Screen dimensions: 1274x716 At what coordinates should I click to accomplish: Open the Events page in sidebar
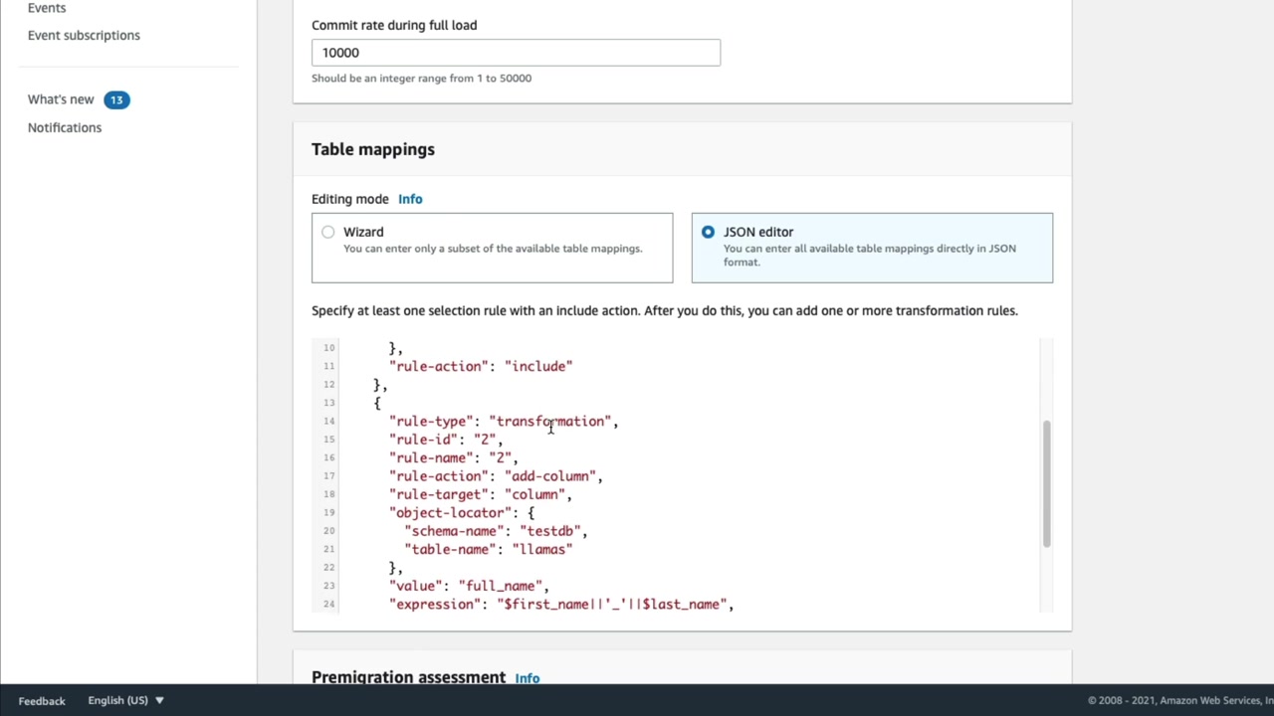point(47,8)
